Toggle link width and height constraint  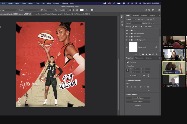[127, 70]
